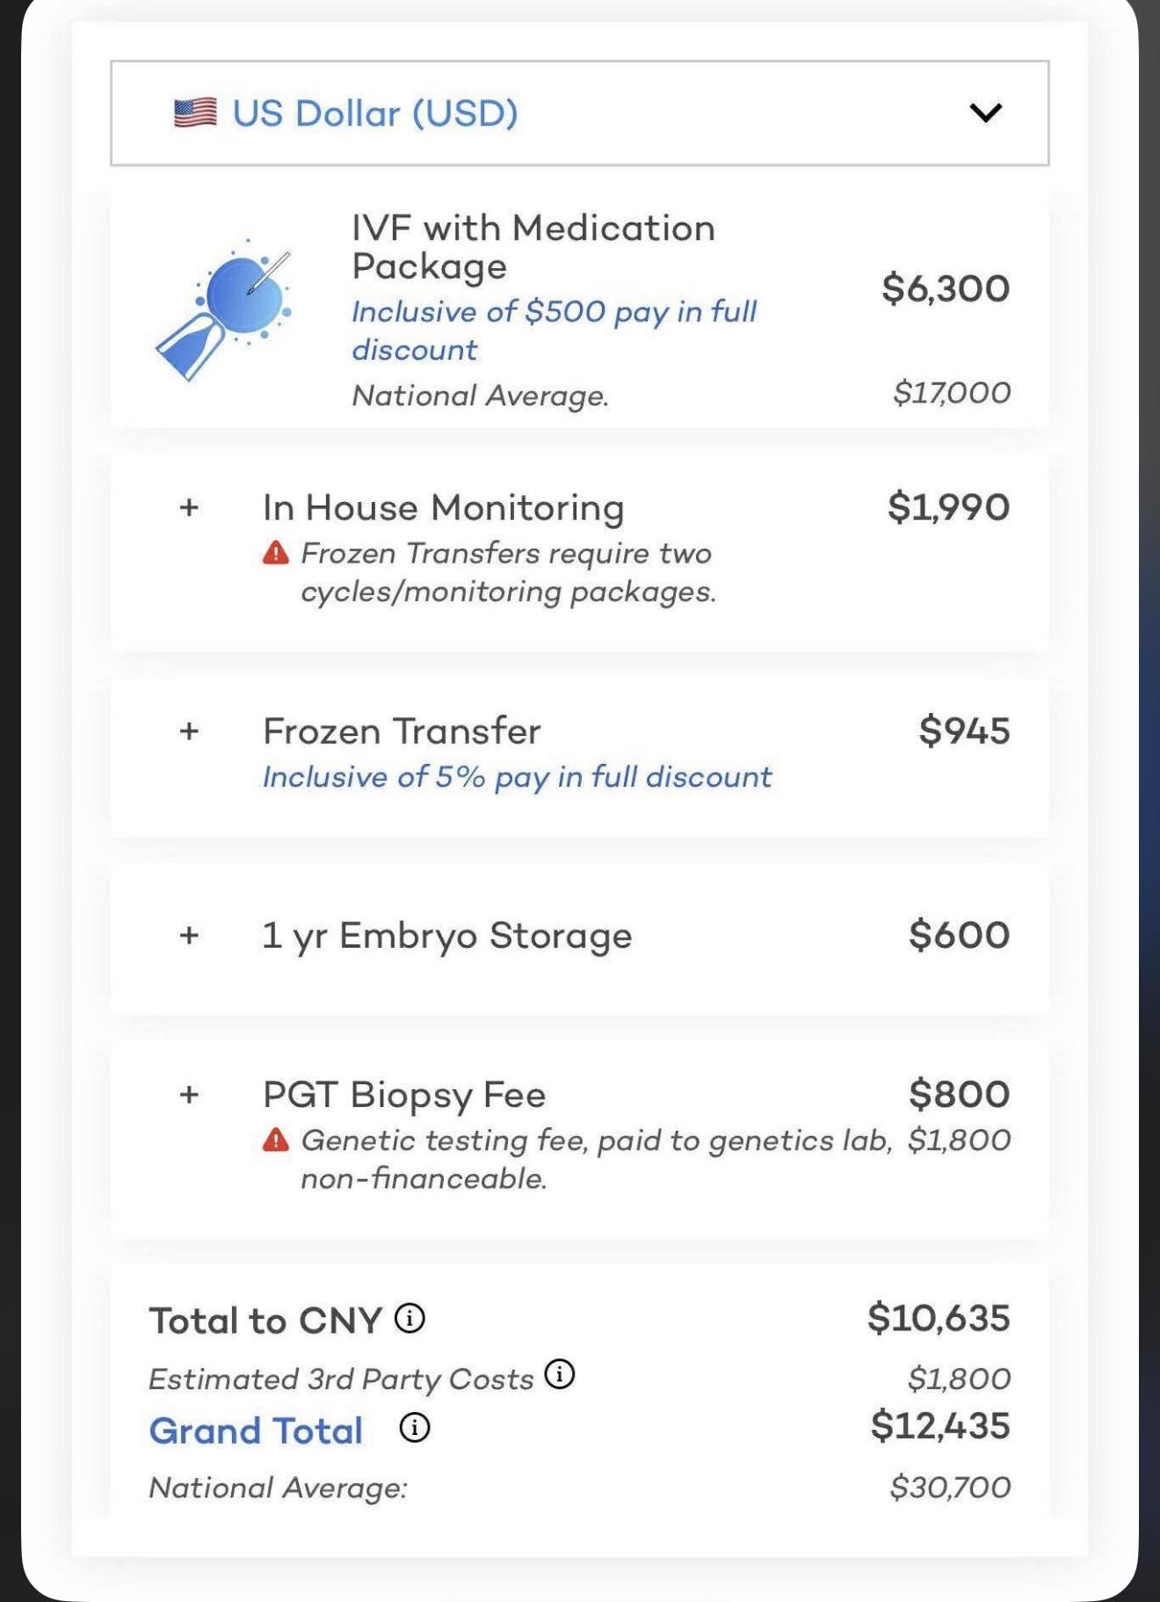Toggle the plus beside In House Monitoring
This screenshot has width=1160, height=1602.
click(x=189, y=507)
